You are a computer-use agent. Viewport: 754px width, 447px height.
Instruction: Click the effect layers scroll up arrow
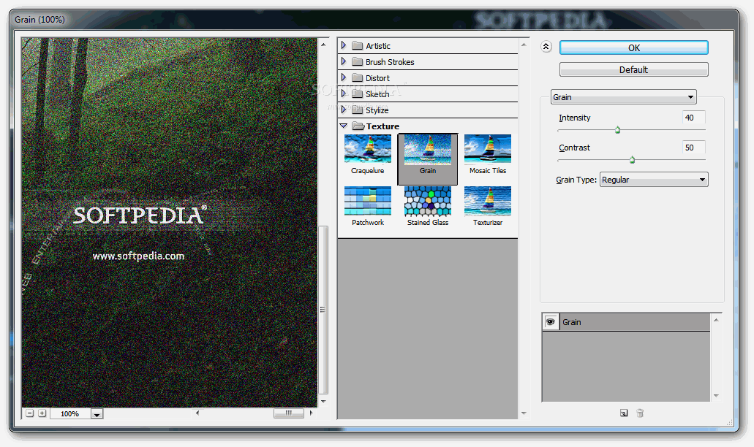(x=716, y=320)
